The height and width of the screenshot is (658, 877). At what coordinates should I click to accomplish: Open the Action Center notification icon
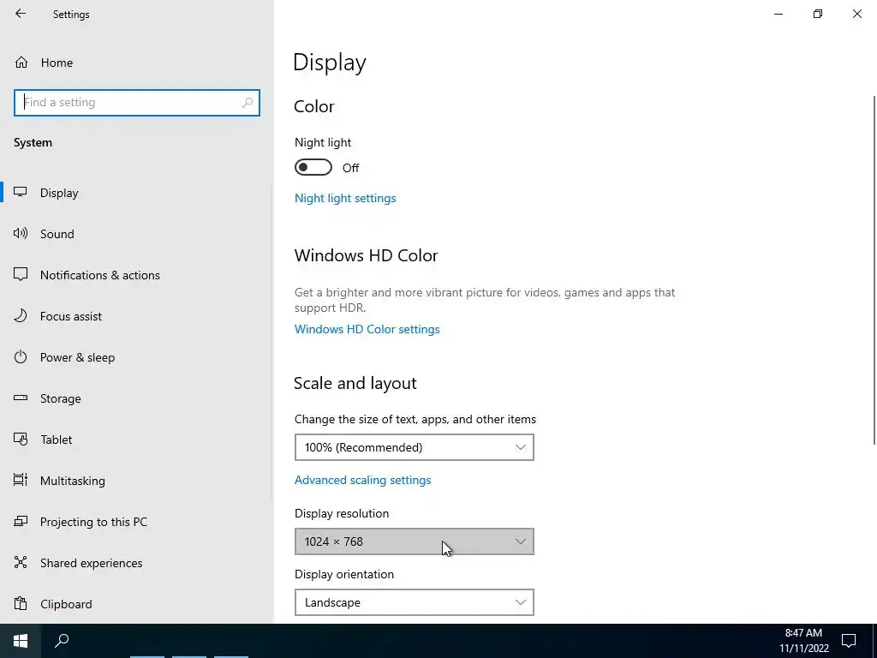point(849,641)
